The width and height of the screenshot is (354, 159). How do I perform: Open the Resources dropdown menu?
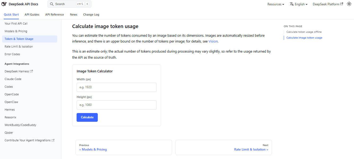[276, 4]
